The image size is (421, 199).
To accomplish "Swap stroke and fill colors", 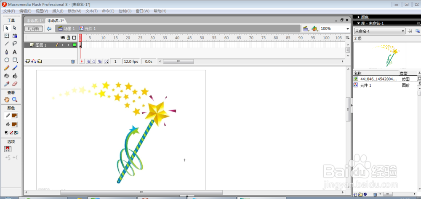I will click(16, 133).
